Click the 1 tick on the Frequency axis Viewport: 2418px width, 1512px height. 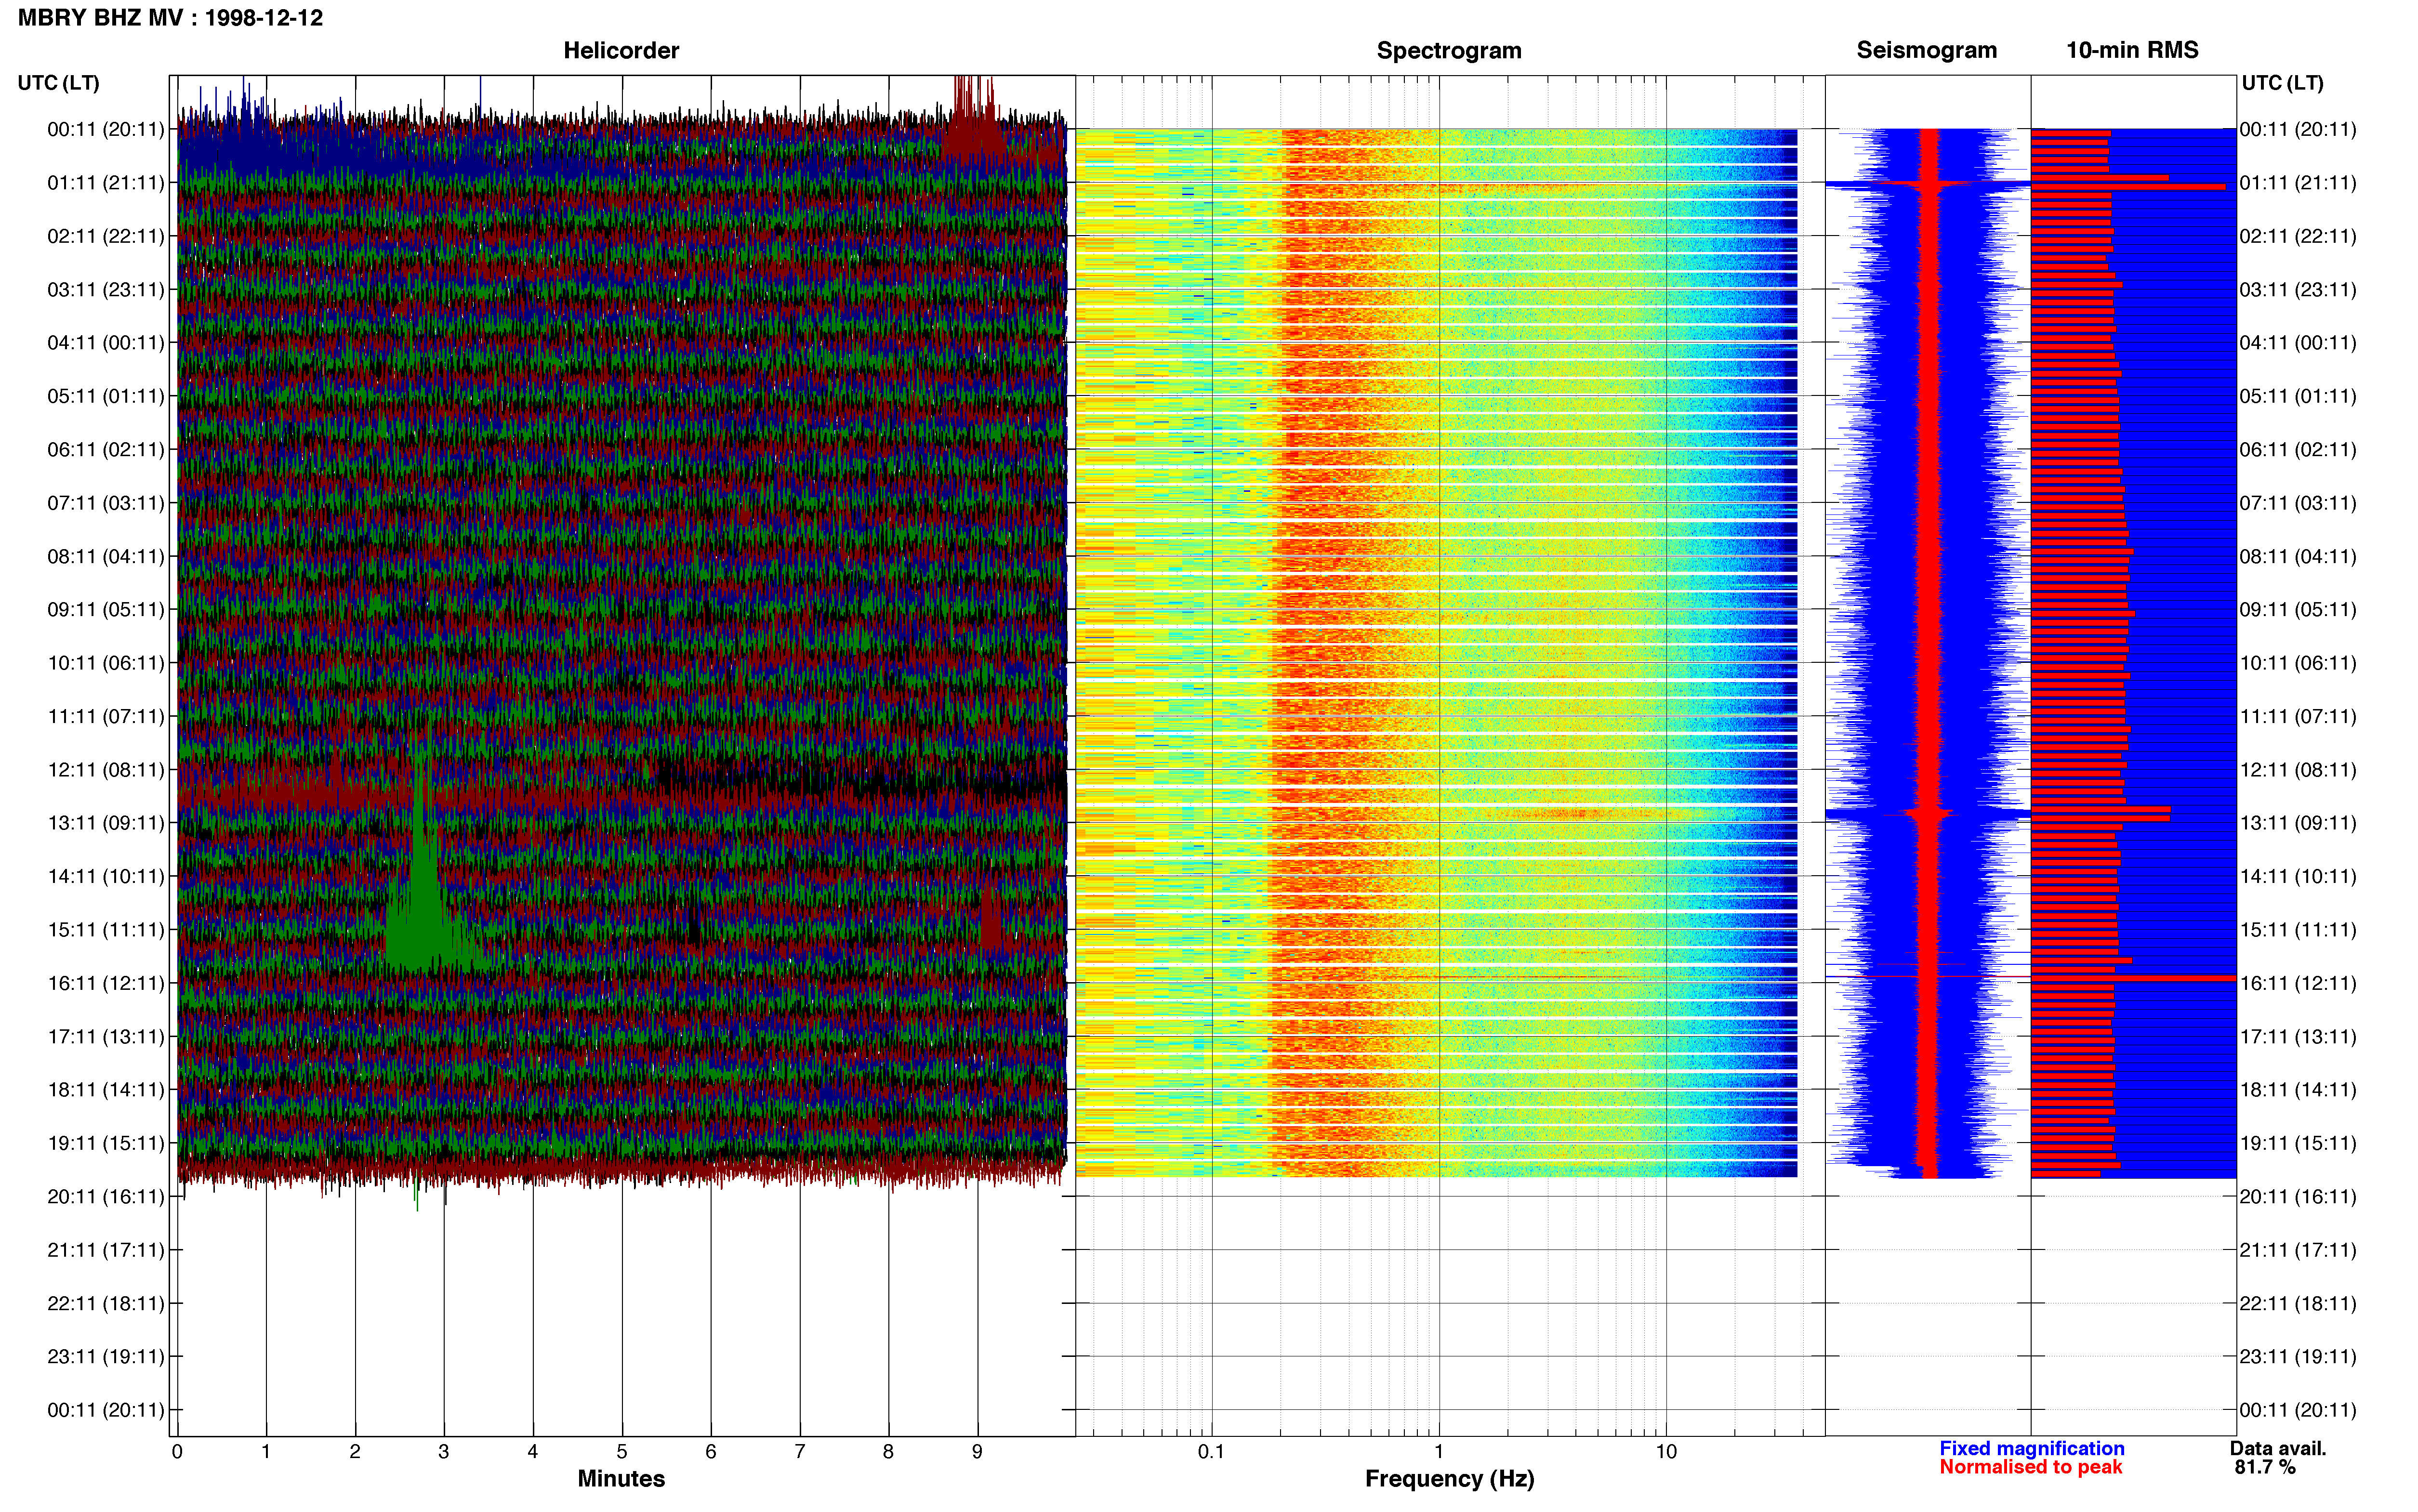[1439, 1452]
